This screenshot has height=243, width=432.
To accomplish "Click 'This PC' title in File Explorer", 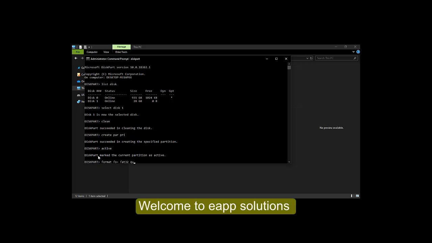I will [x=137, y=47].
